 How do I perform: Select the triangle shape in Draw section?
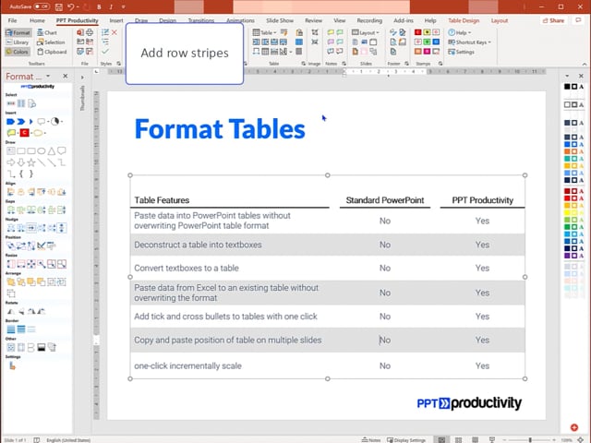click(52, 151)
